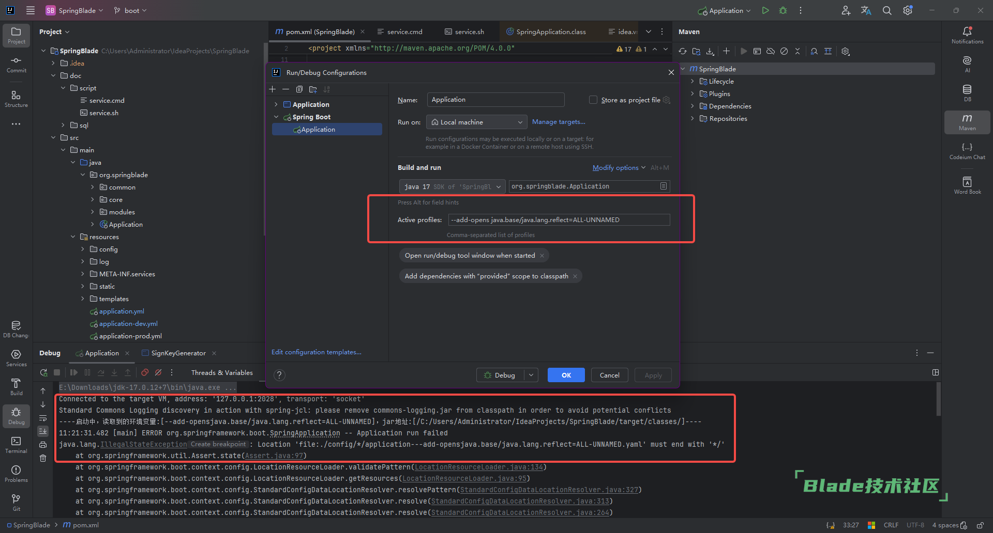Toggle skip tests mode in Maven
Screen dimensions: 993x533
[784, 51]
